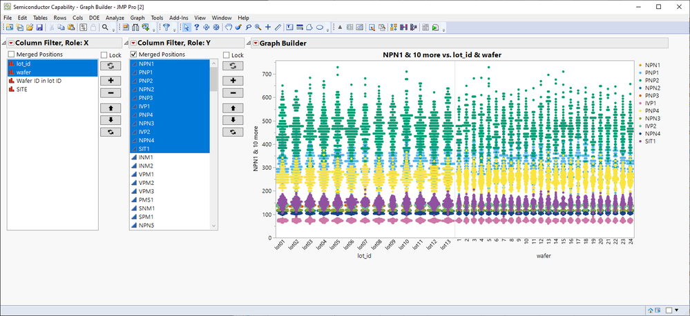
Task: Select the Magnifier zoom tool
Action: pos(257,28)
